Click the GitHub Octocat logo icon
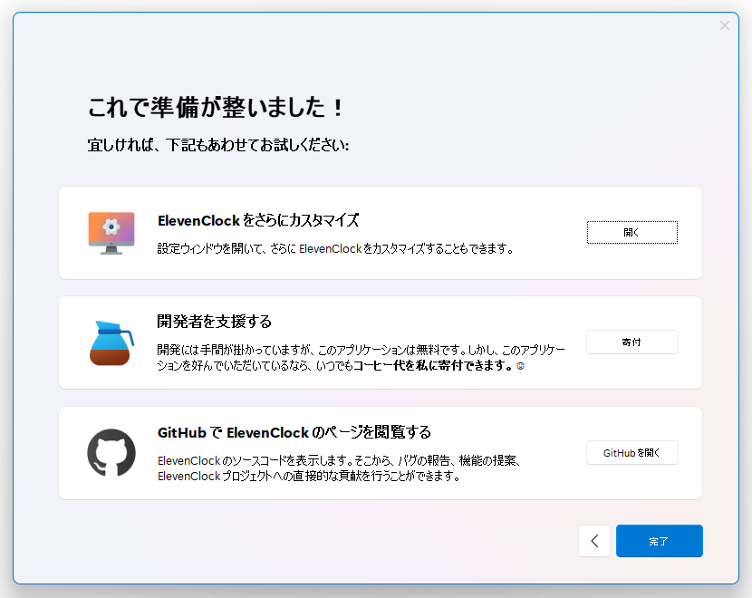 pos(111,453)
